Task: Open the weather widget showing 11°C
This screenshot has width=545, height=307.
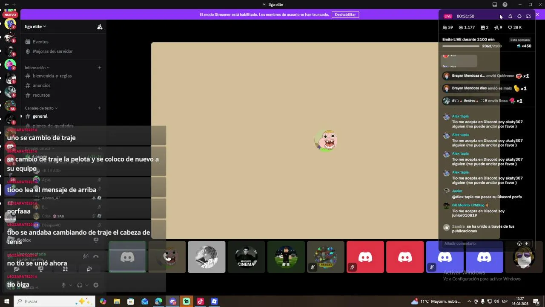Action: (436, 301)
